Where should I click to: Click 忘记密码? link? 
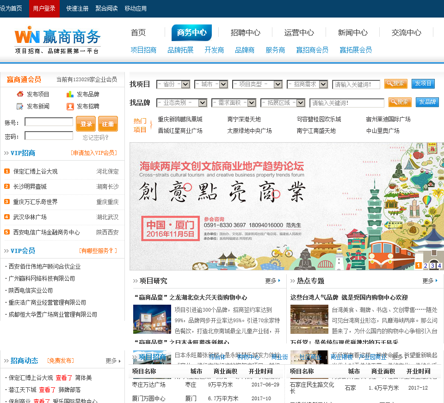click(95, 138)
